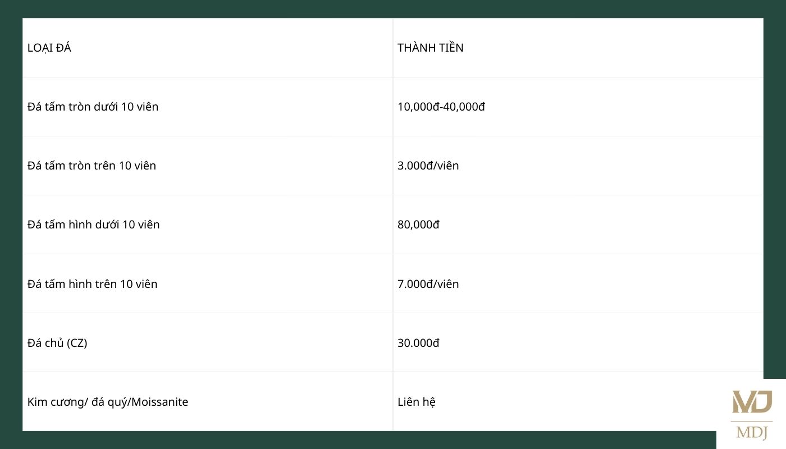Screen dimensions: 786x449
Task: Select the Kim cương/ đá quý/Moissanite cell
Action: point(108,402)
